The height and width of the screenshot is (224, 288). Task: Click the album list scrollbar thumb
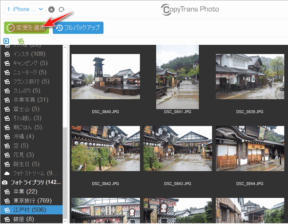coord(65,173)
